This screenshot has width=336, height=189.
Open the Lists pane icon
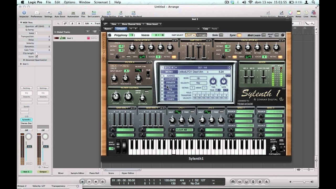tap(306, 13)
